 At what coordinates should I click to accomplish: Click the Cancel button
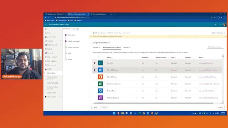coord(221,108)
